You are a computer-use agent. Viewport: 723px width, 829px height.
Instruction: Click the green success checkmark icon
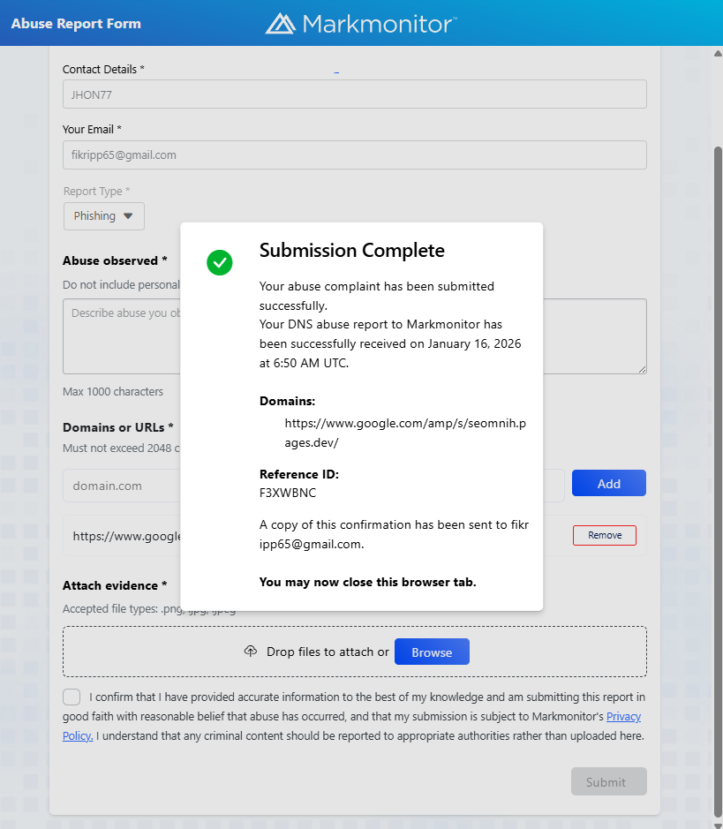[x=219, y=262]
